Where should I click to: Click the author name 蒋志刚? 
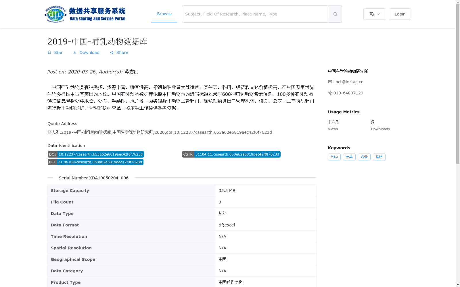click(131, 72)
